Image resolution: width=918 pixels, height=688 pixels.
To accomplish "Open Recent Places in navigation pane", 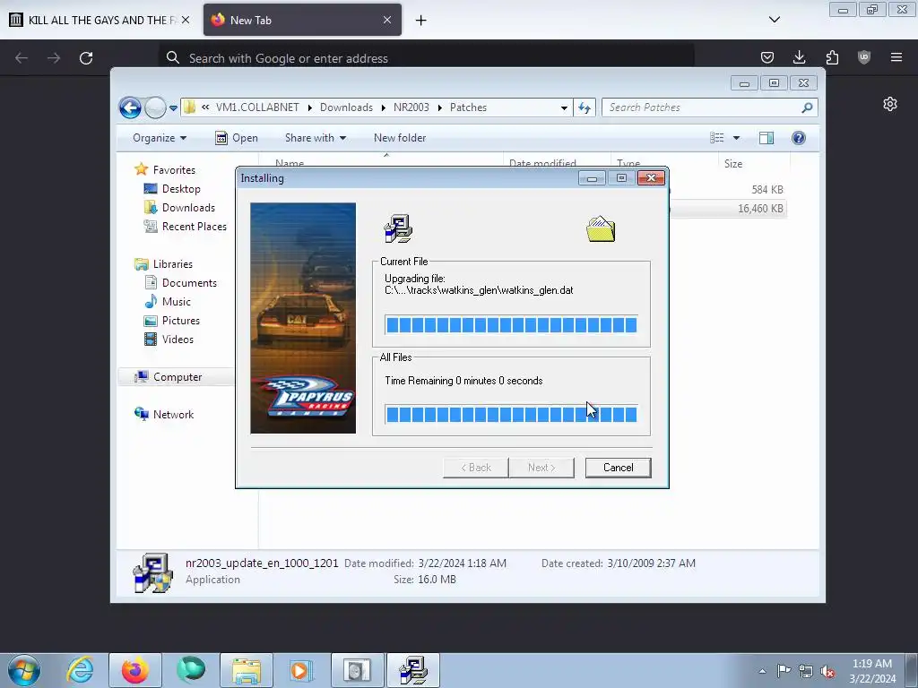I will point(194,227).
